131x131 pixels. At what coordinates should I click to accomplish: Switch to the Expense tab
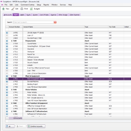coord(53,15)
